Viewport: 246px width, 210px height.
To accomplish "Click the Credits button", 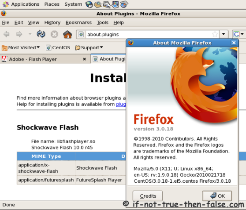I will (x=148, y=196).
